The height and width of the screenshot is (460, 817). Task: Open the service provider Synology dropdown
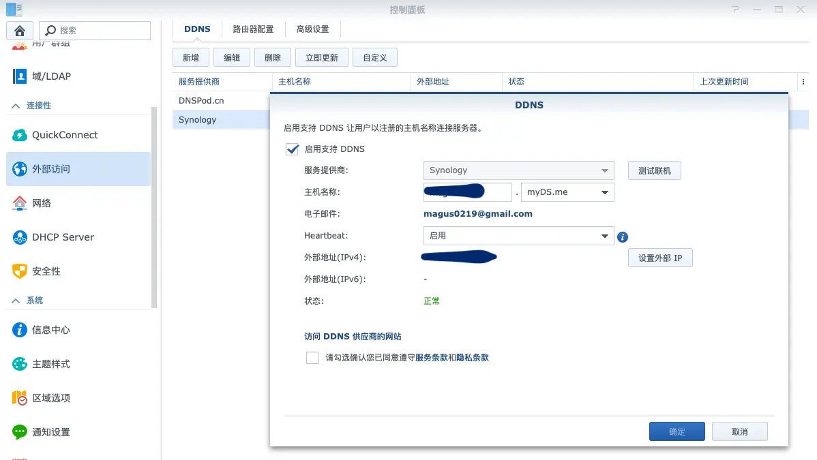518,170
